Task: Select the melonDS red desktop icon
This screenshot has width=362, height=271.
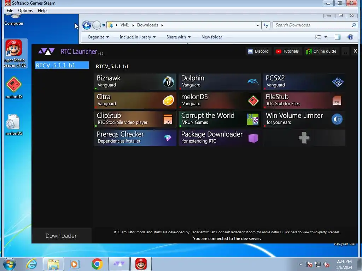Action: click(14, 88)
